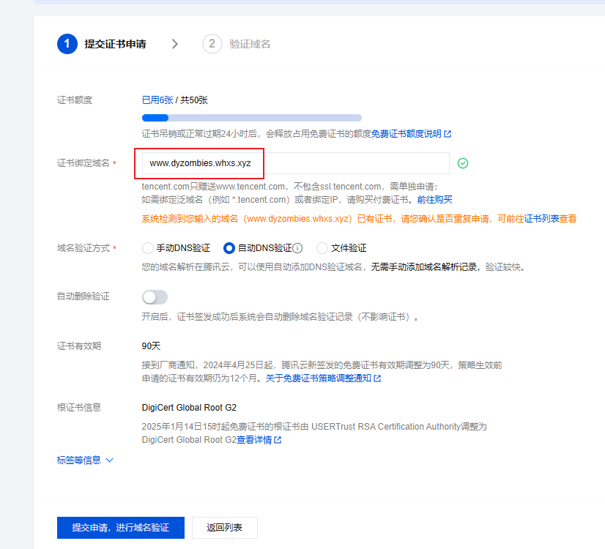
Task: Open the 免费证书额度说明 link
Action: [x=406, y=134]
